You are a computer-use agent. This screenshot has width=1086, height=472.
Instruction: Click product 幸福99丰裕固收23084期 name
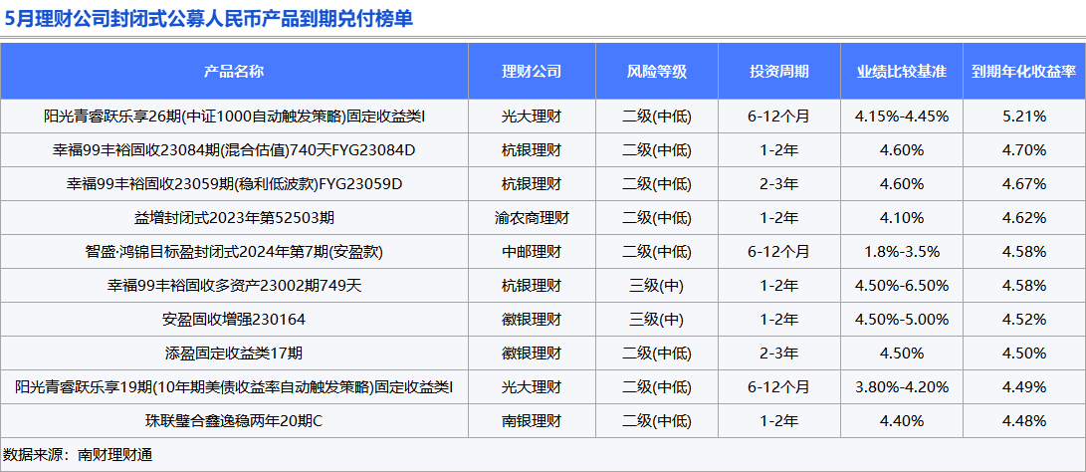pos(234,150)
